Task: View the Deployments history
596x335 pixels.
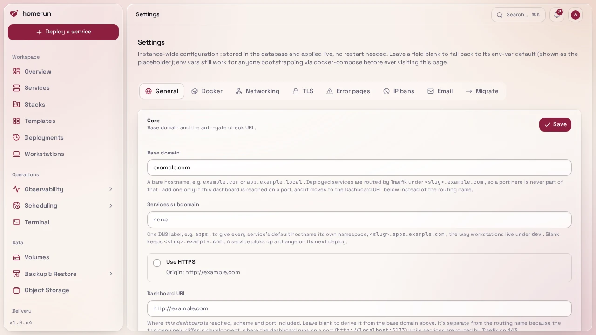Action: pos(63,138)
